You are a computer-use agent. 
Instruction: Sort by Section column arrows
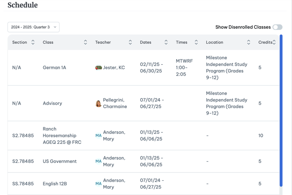coord(33,42)
